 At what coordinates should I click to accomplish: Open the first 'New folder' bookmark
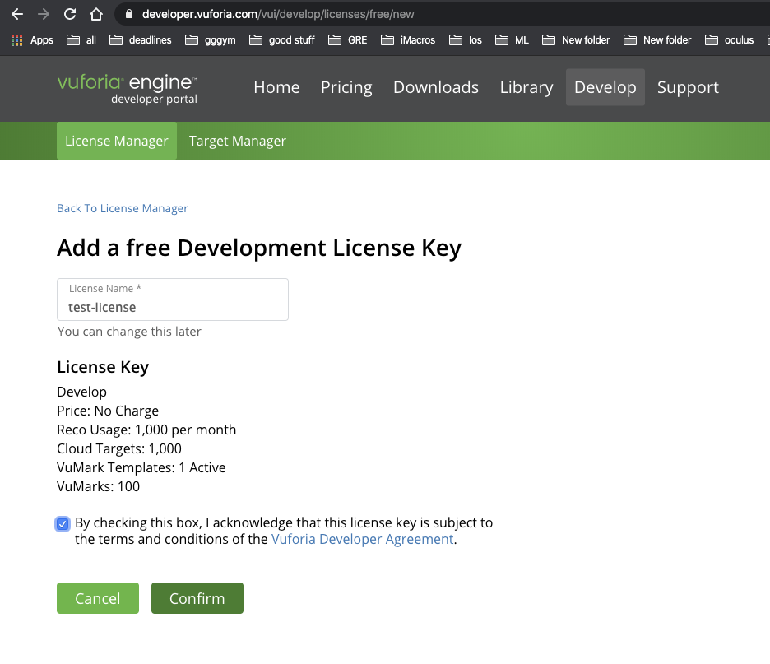click(576, 40)
